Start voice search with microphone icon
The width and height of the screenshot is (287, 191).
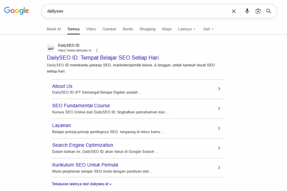point(247,11)
